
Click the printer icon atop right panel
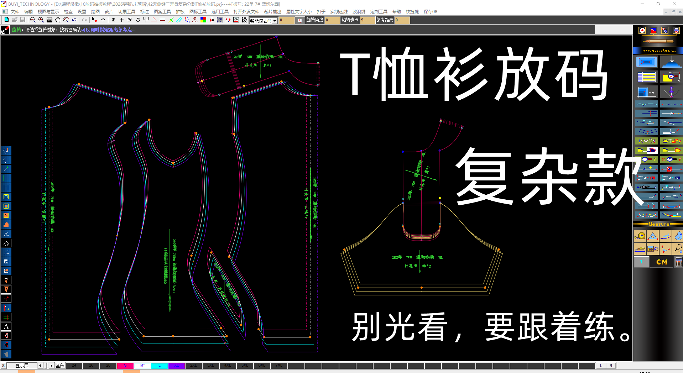coord(676,30)
